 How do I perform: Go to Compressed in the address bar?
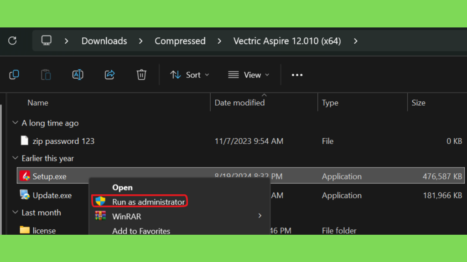[x=180, y=41]
